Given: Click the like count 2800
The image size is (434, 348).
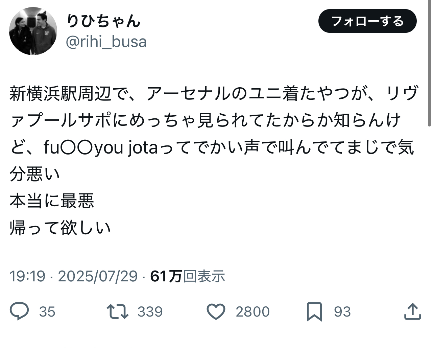Looking at the screenshot, I should pos(252,311).
